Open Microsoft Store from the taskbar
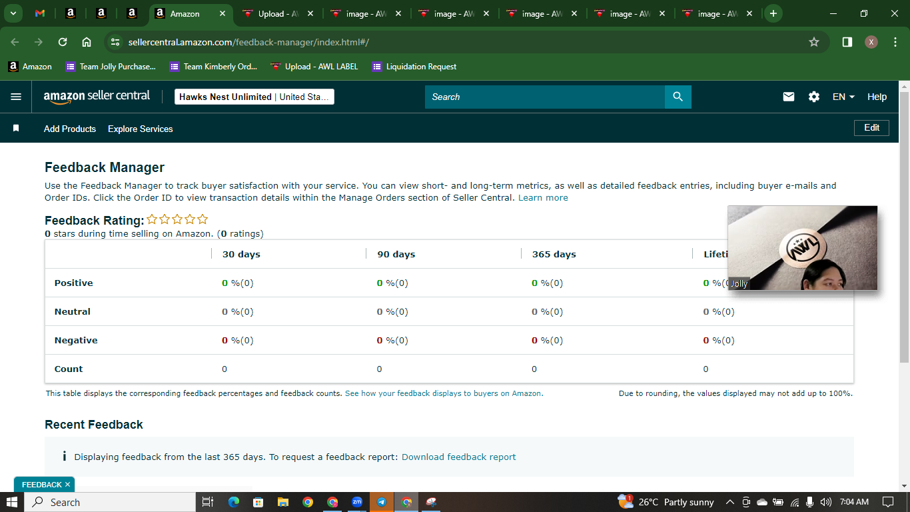Screen dimensions: 910x512 (258, 502)
